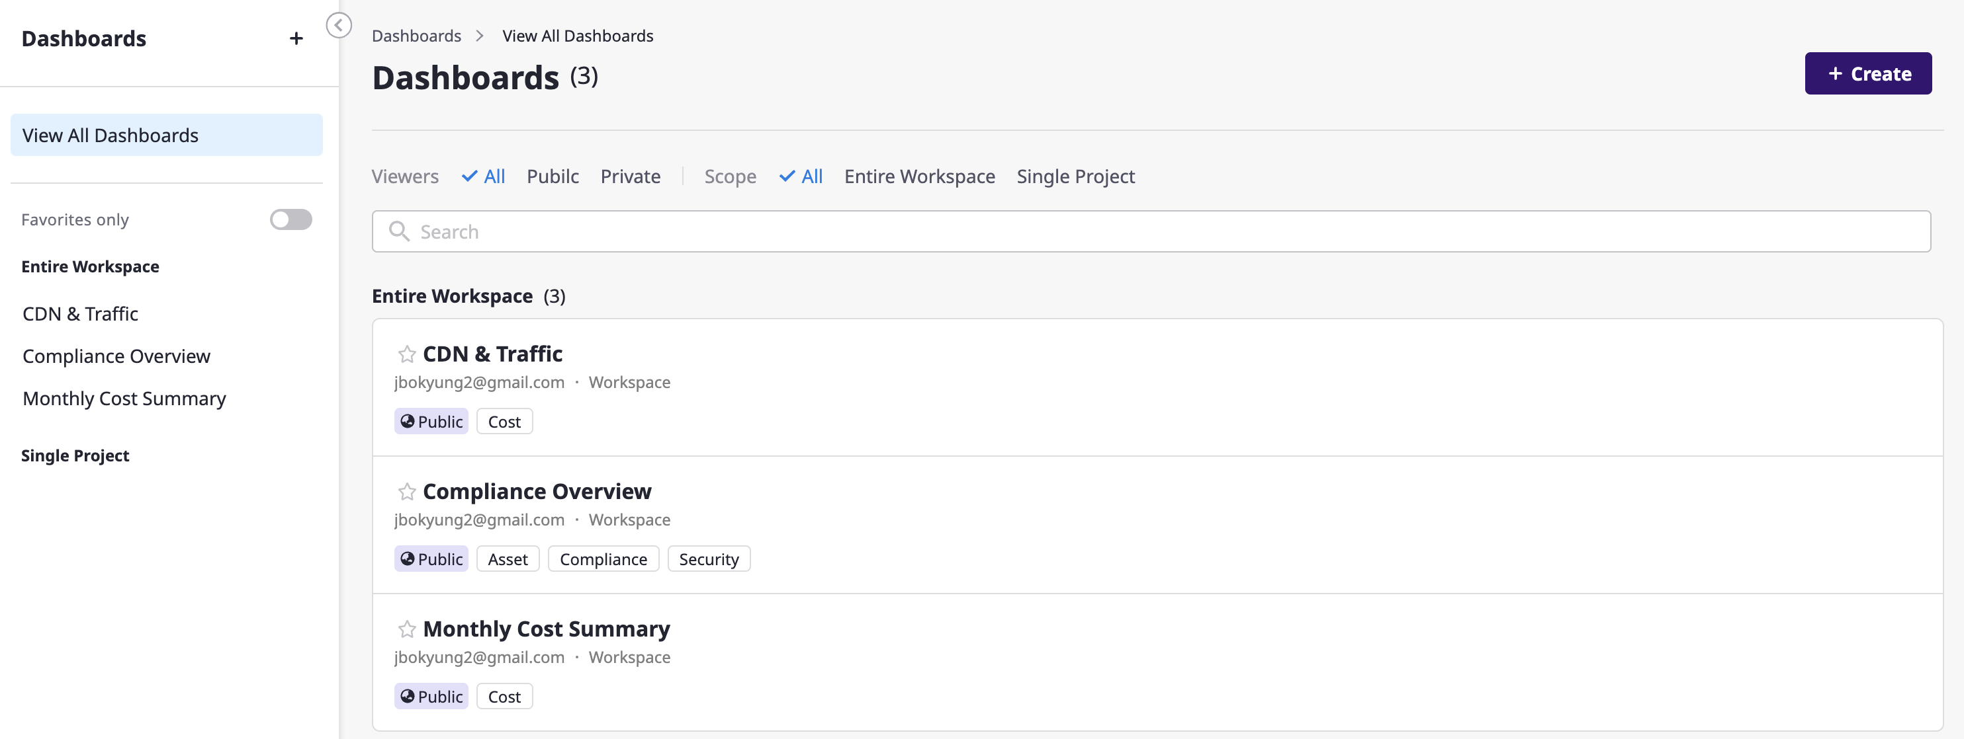This screenshot has height=739, width=1964.
Task: Click the email under Monthly Cost Summary
Action: [x=479, y=657]
